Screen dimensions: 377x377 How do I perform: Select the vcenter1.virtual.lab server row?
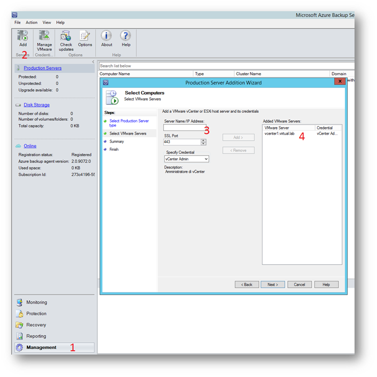[x=302, y=134]
